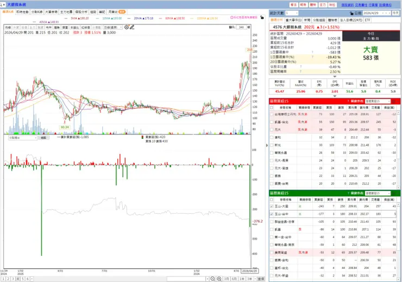Click help icon in green 賣超15 header

(x=348, y=193)
